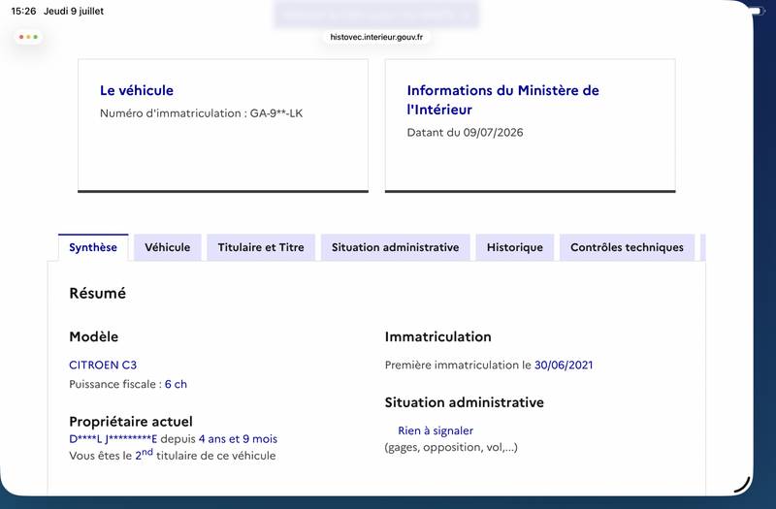Screen dimensions: 776x509
Task: Click the Propriétaire actuel heading
Action: pyautogui.click(x=131, y=422)
